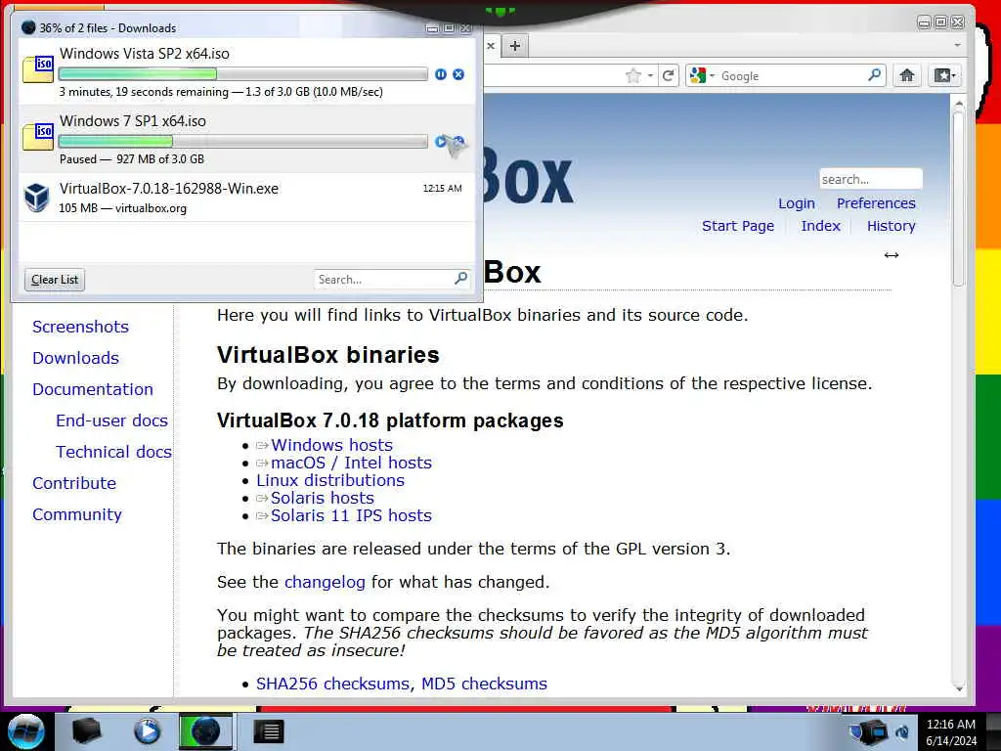This screenshot has width=1001, height=751.
Task: Focus the VirtualBox site search field
Action: 871,180
